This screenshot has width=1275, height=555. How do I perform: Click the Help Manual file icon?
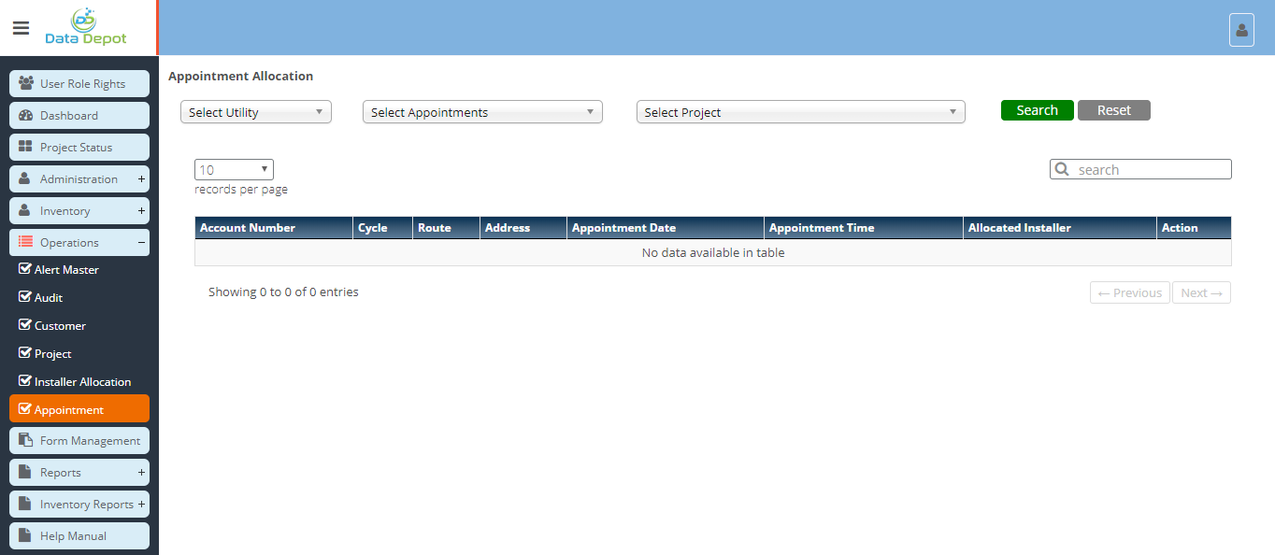(26, 535)
